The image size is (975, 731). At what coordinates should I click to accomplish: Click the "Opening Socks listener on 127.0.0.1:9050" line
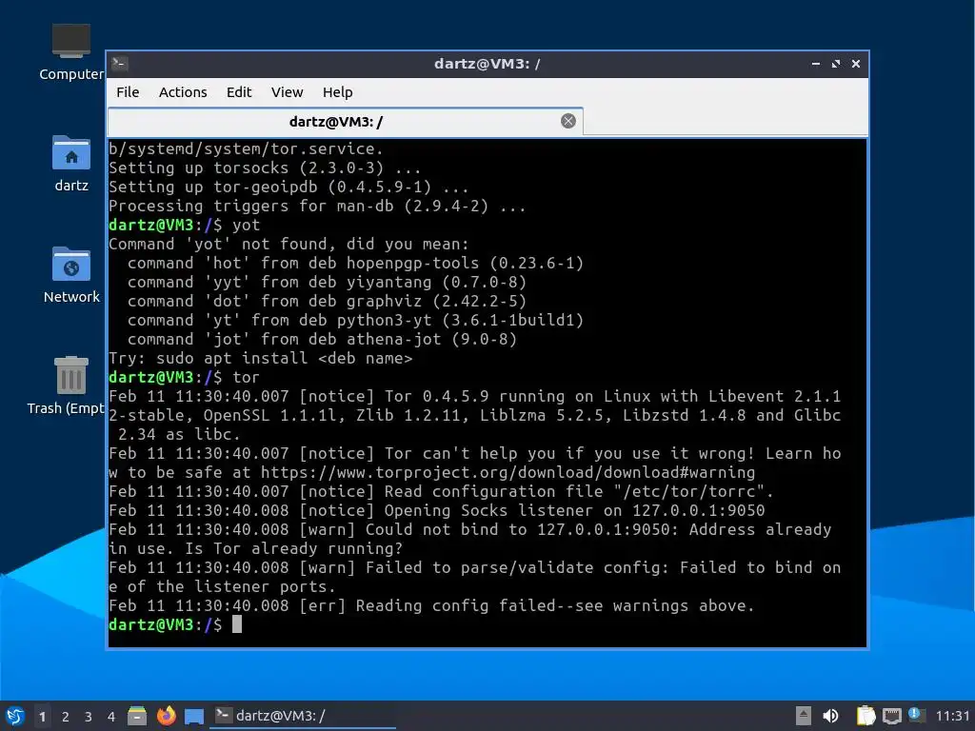click(x=436, y=511)
